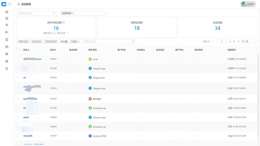Click the app logo in sidebar
Screen dimensions: 260x146
(4, 4)
